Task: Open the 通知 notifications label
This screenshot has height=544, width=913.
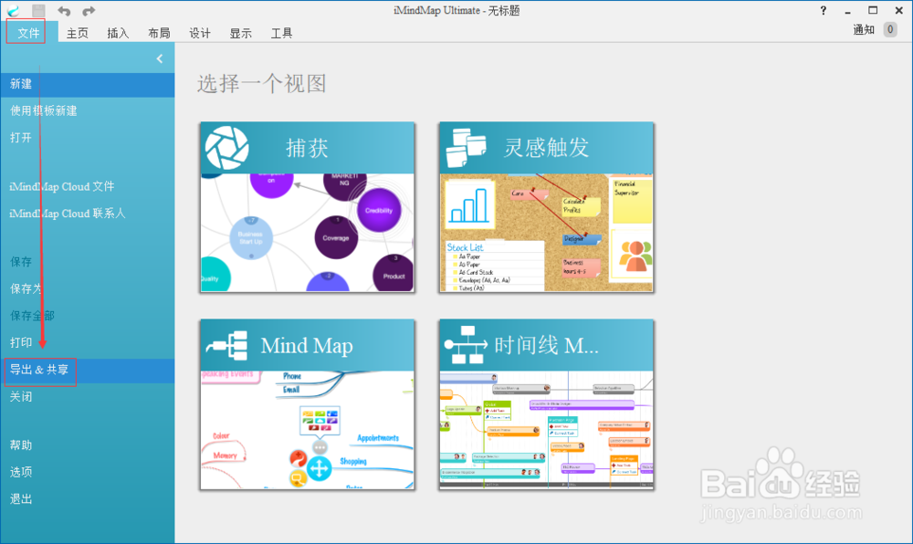Action: tap(864, 30)
